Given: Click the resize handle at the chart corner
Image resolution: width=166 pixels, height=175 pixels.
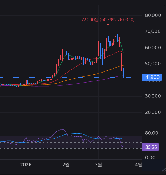Looking at the screenshot, I should pyautogui.click(x=164, y=170).
